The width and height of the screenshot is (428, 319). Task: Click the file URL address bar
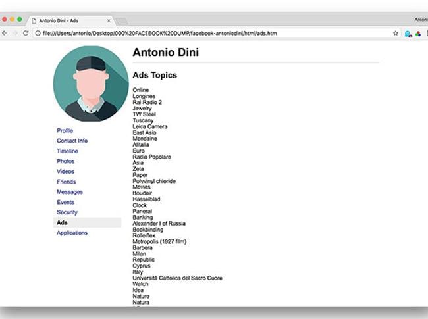(x=198, y=33)
